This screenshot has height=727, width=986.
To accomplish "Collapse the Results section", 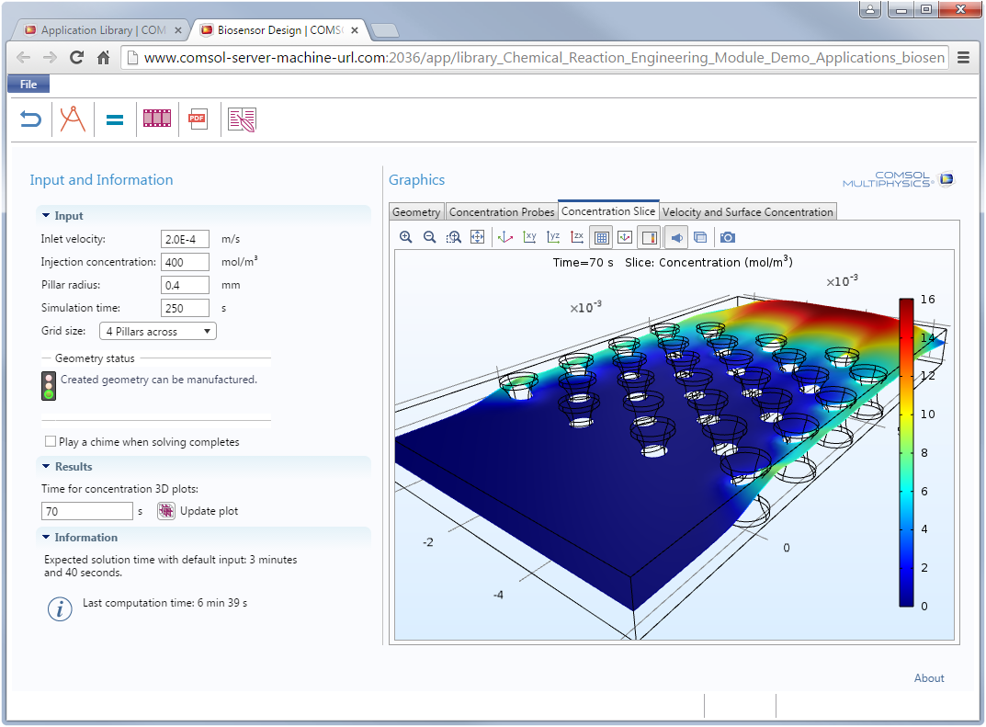I will pyautogui.click(x=46, y=466).
